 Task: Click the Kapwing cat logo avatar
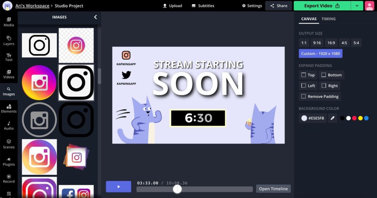click(7, 6)
